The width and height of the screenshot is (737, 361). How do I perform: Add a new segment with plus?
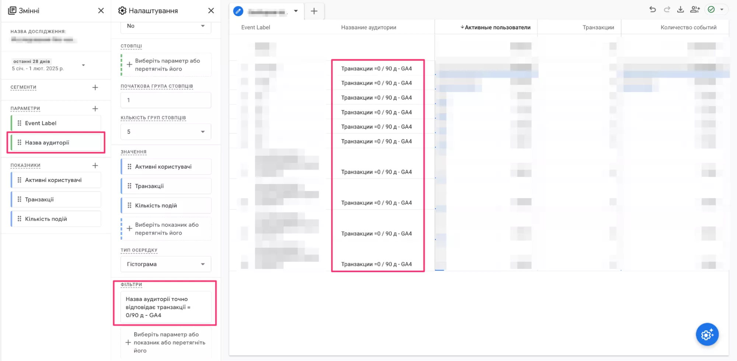(x=95, y=87)
